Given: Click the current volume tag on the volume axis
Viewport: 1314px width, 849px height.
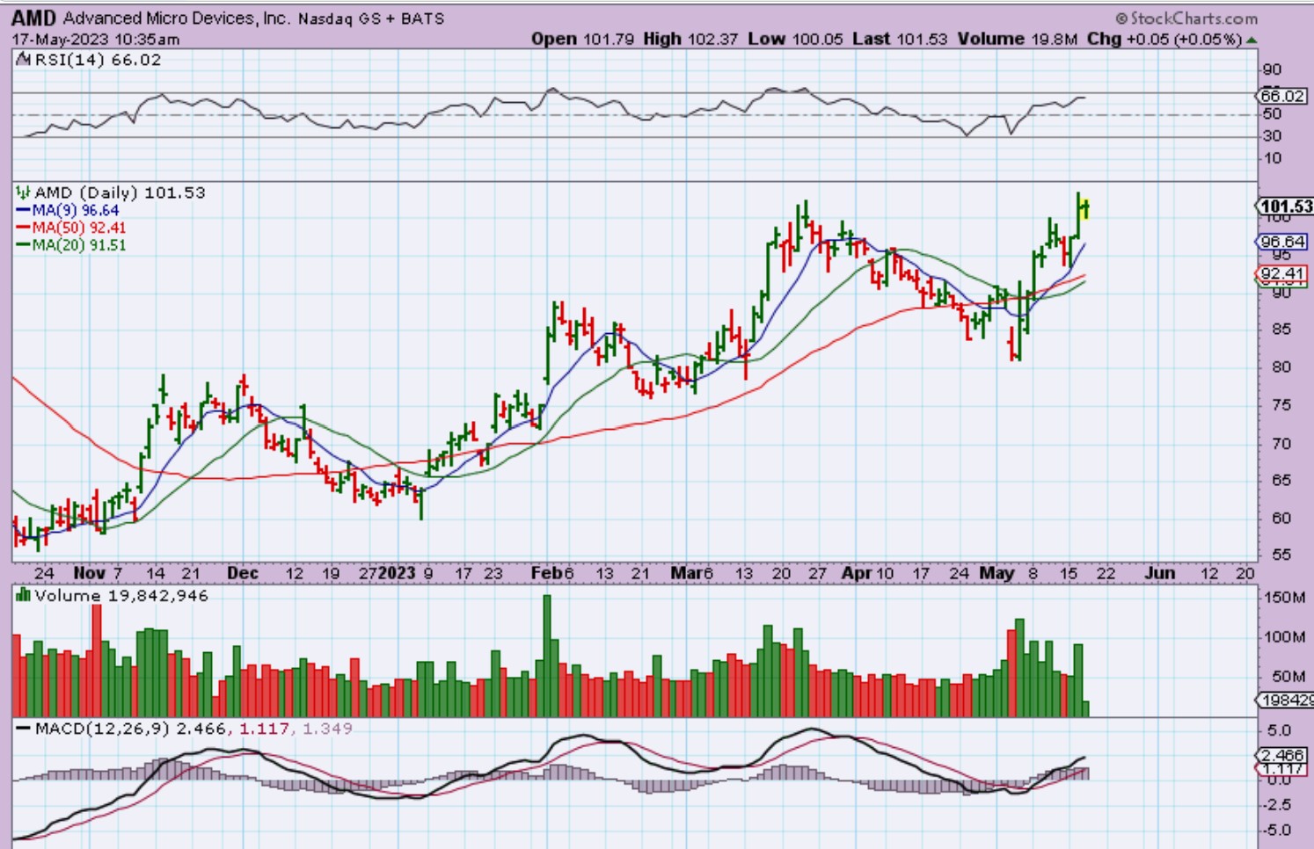Looking at the screenshot, I should click(x=1285, y=700).
